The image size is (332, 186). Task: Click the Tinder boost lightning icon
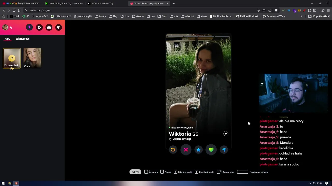click(x=29, y=27)
